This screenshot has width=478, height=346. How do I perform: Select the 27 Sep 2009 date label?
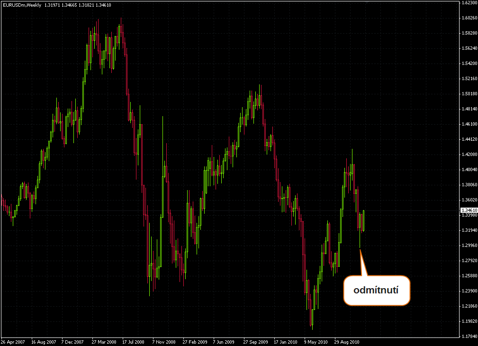255,342
